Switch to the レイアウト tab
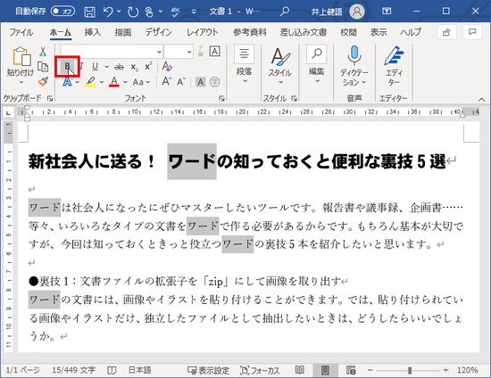 coord(203,32)
